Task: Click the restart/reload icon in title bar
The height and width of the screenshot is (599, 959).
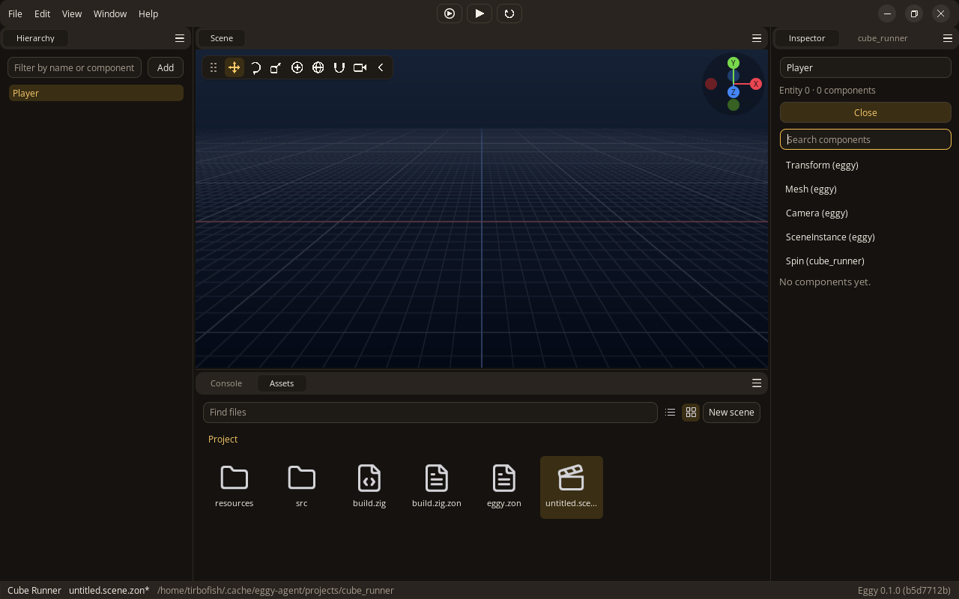Action: coord(509,13)
